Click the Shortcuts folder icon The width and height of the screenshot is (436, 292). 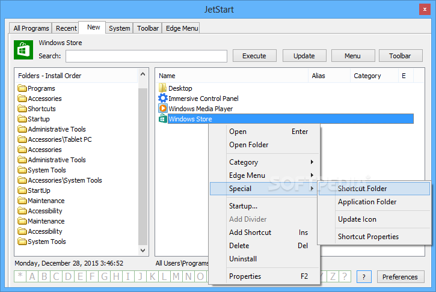(x=22, y=109)
